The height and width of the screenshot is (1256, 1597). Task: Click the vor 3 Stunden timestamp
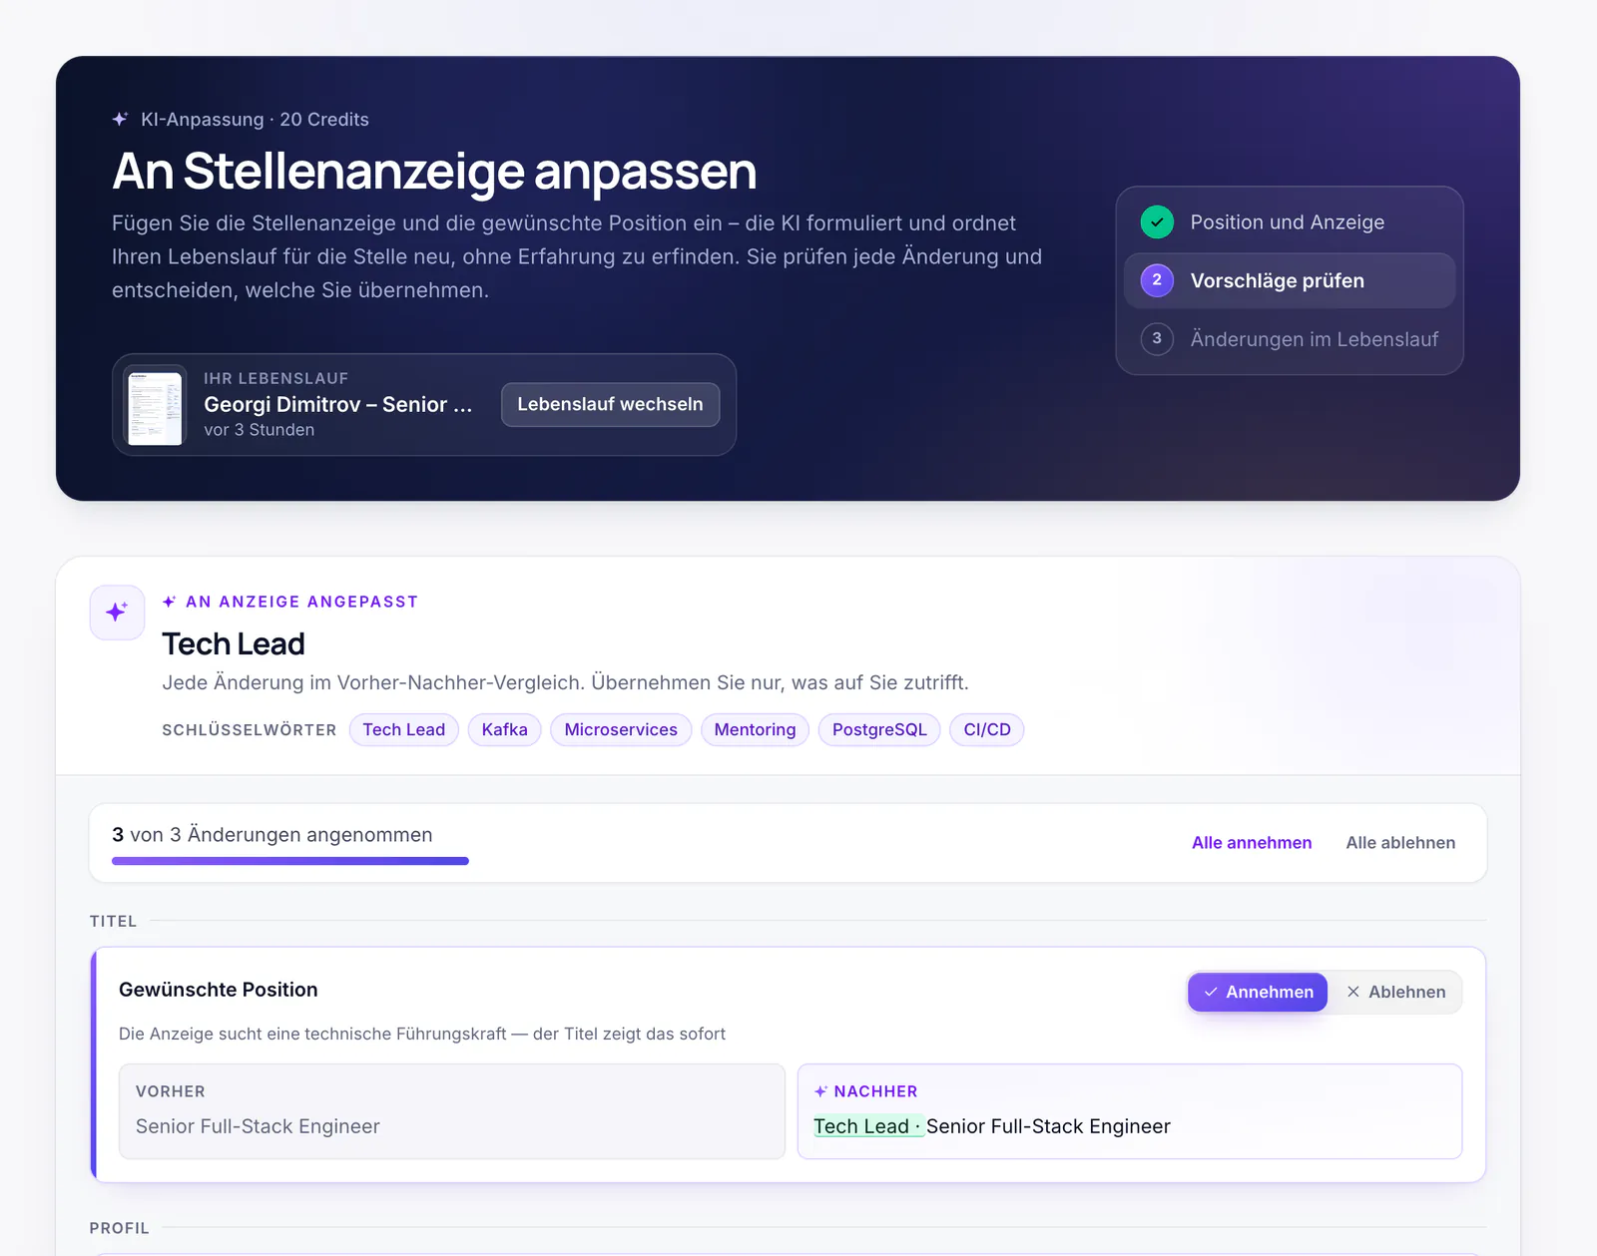[260, 430]
